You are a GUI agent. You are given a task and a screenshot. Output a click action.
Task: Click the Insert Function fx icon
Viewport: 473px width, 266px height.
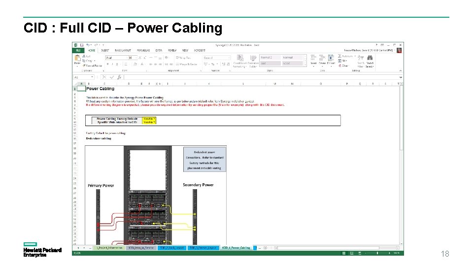click(119, 77)
